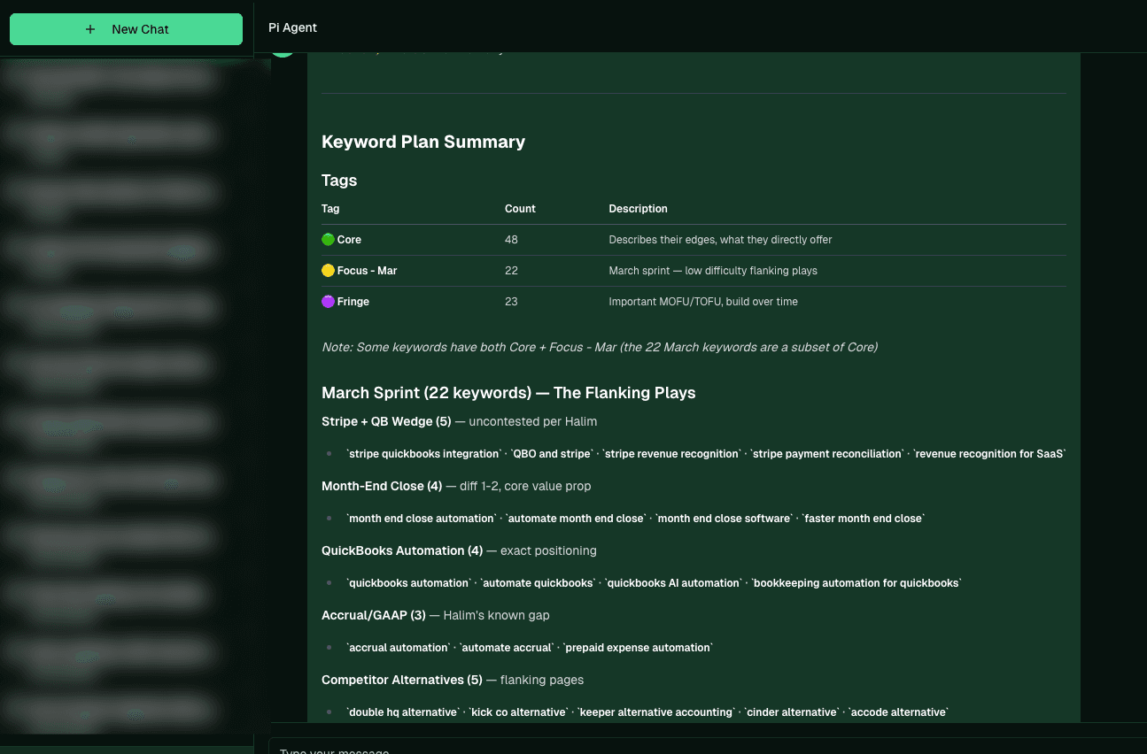Click the Stripe + QB Wedge (5) label

(x=386, y=421)
